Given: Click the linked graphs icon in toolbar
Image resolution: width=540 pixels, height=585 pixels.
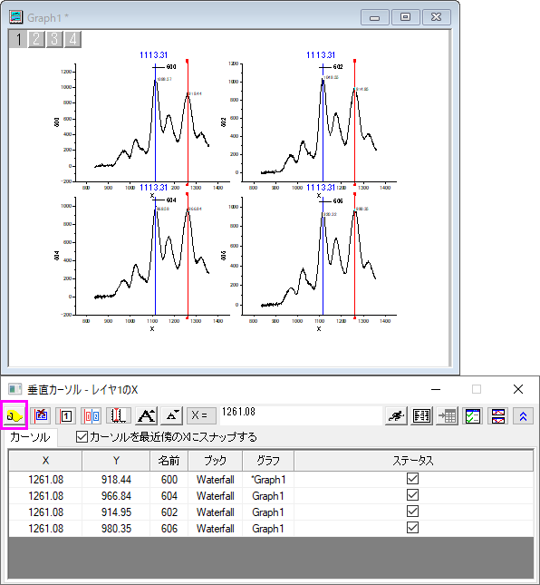Looking at the screenshot, I should (x=498, y=415).
